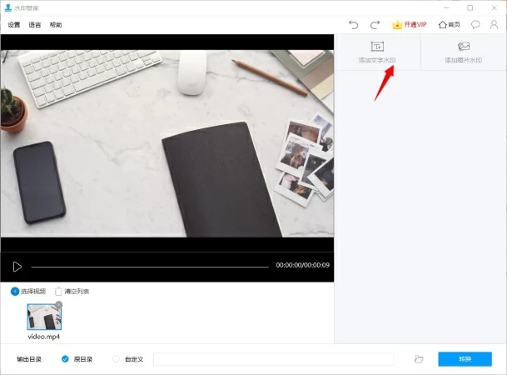Select the 原目录 output option
The height and width of the screenshot is (375, 507).
[65, 359]
